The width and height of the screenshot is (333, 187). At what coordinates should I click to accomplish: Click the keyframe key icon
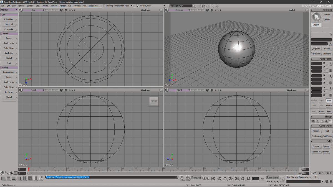pos(282,179)
